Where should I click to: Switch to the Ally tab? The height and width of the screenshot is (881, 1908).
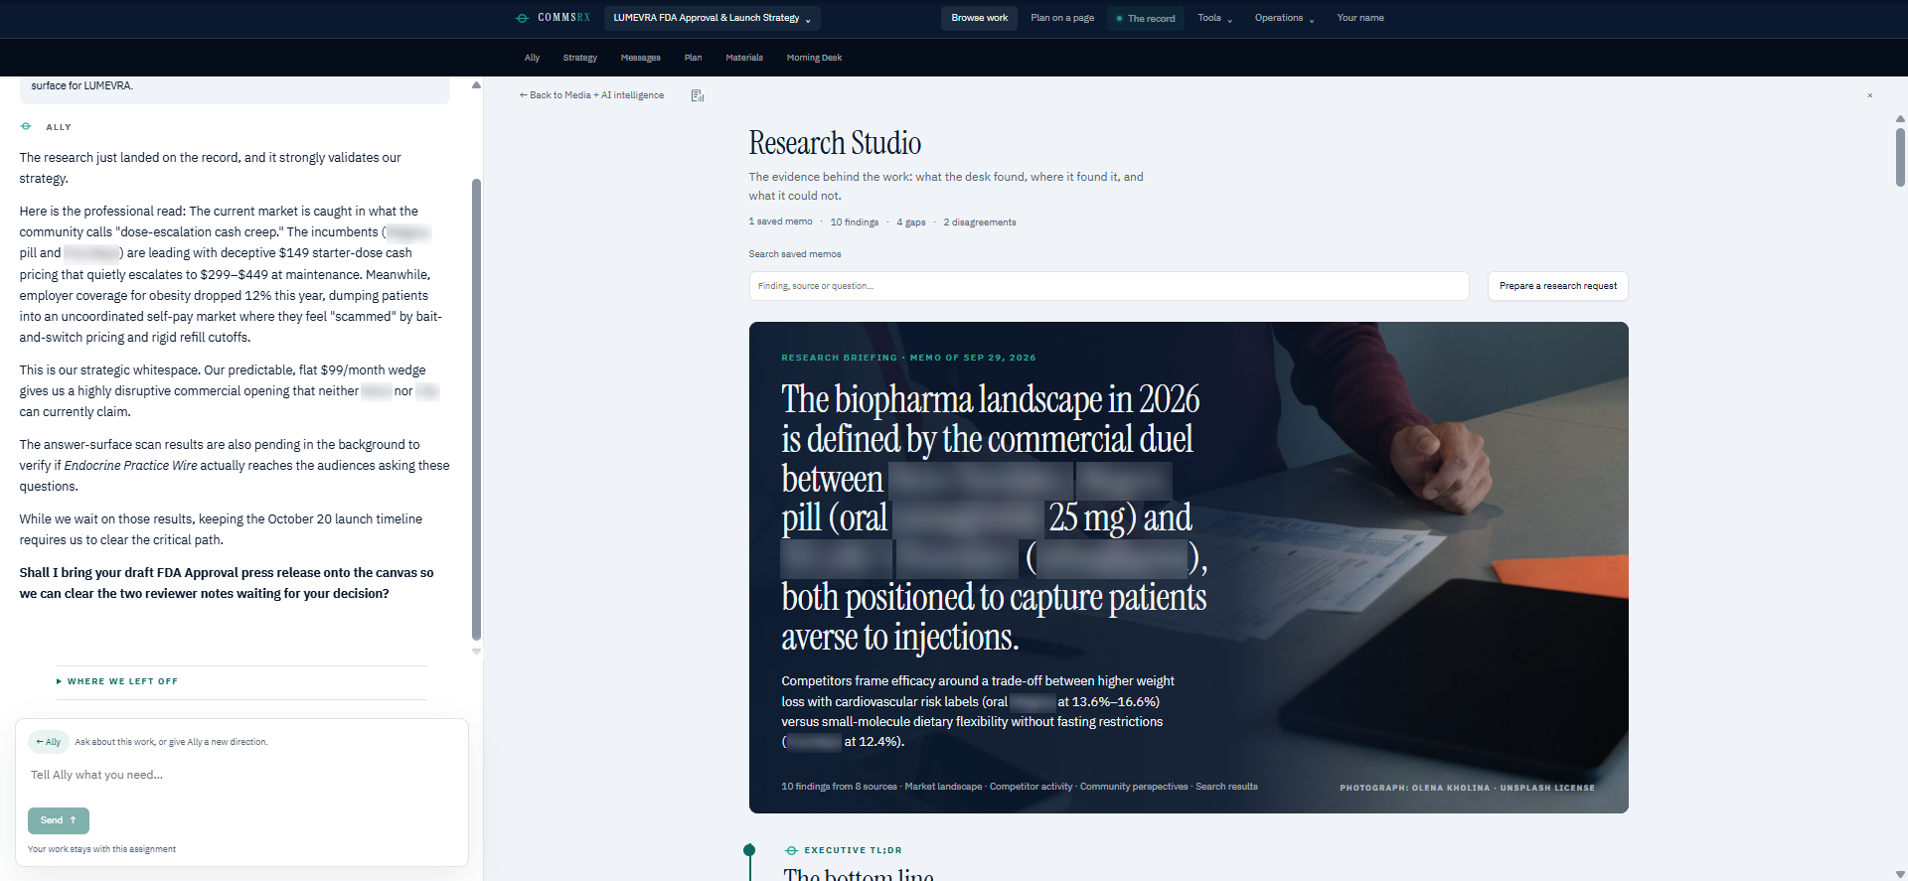click(x=532, y=58)
